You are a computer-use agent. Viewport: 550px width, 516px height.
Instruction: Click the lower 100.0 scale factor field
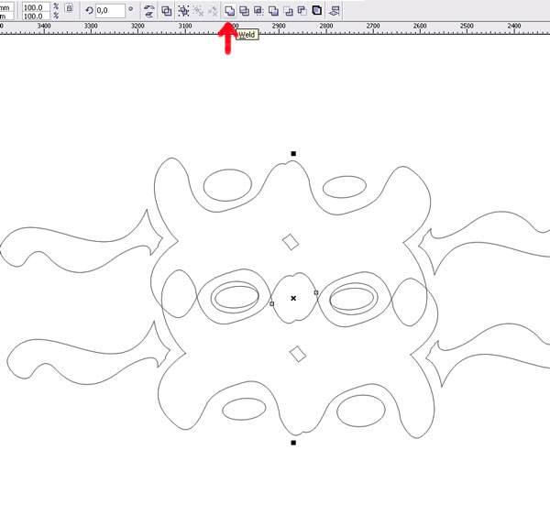click(x=36, y=16)
